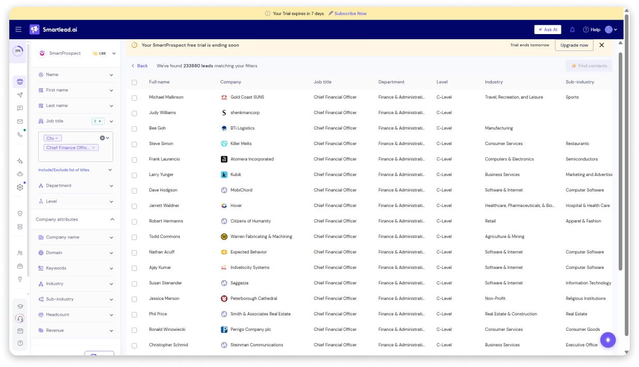Viewport: 639px width, 367px height.
Task: Follow the Subscribe Now link
Action: [x=351, y=13]
